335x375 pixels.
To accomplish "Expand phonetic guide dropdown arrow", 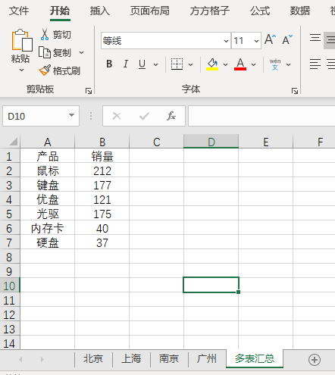I will [x=288, y=64].
